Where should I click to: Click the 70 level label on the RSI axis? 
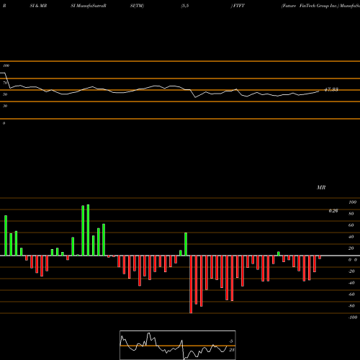click(x=5, y=83)
